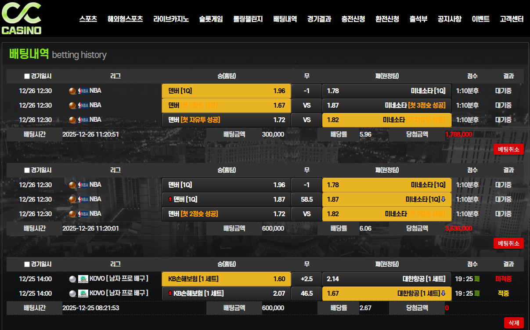The height and width of the screenshot is (330, 530).
Task: Click the highlighted 덴버 [1Q] 1.96 odds cell
Action: coord(226,91)
